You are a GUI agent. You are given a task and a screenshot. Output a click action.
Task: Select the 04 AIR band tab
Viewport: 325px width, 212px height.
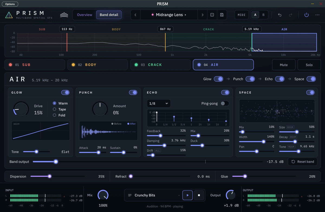click(223, 65)
